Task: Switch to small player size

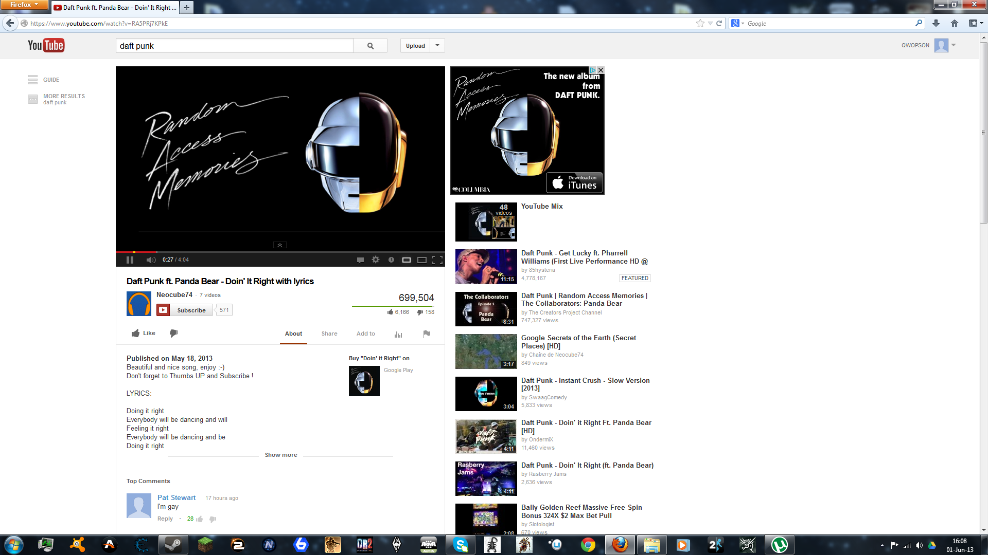Action: click(407, 260)
